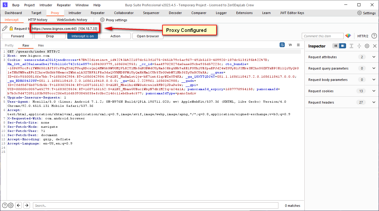Switch to the Decoder tab

click(x=175, y=13)
